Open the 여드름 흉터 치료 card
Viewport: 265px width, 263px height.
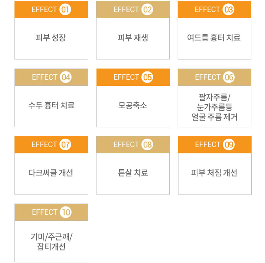[x=214, y=30]
